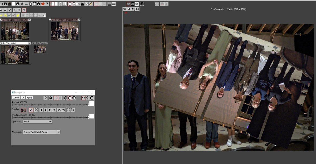Image resolution: width=316 pixels, height=164 pixels.
Task: Click the down-arrow dropdown button in the browser toolbar
Action: [x=24, y=10]
